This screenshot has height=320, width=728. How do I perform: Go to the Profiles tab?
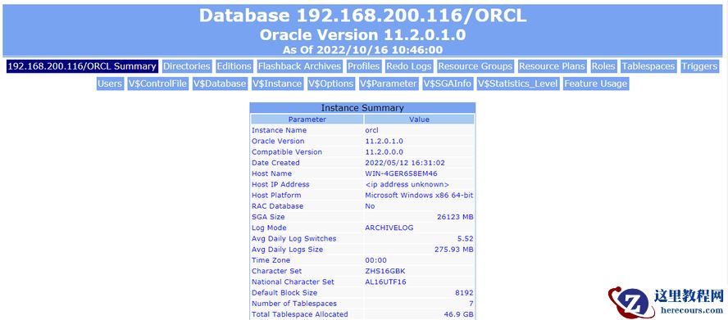[x=364, y=66]
